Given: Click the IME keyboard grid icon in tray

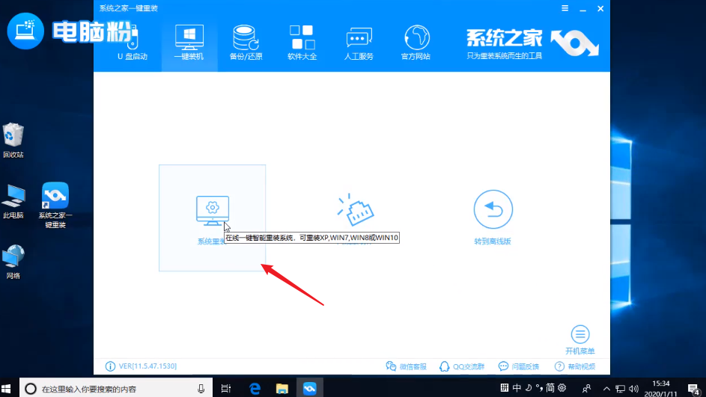Looking at the screenshot, I should point(505,387).
